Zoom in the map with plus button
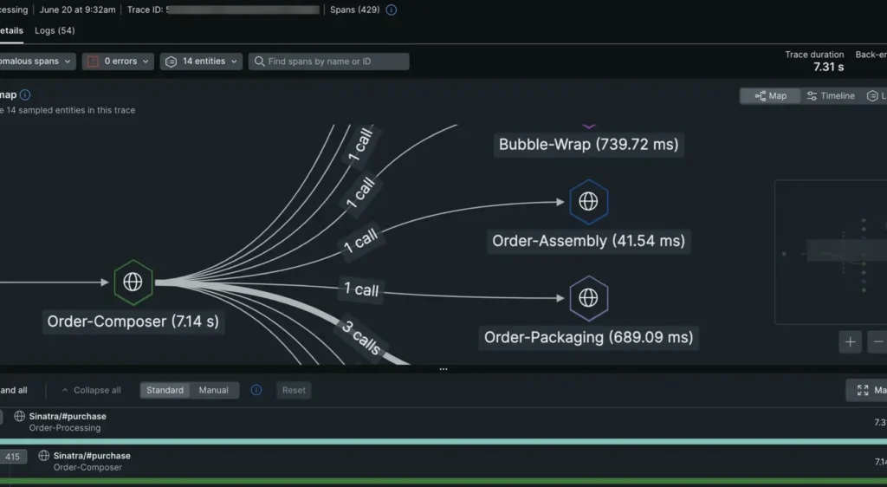Screen dimensions: 887x487 click(850, 342)
